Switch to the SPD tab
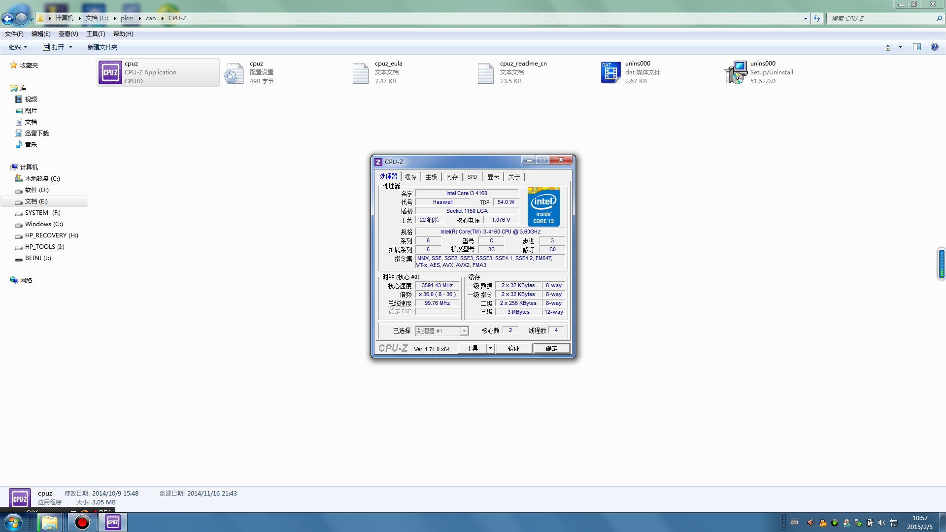The height and width of the screenshot is (532, 946). click(472, 177)
